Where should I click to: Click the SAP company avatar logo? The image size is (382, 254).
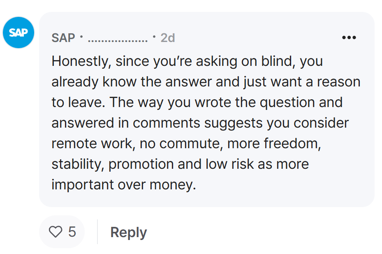tap(19, 33)
